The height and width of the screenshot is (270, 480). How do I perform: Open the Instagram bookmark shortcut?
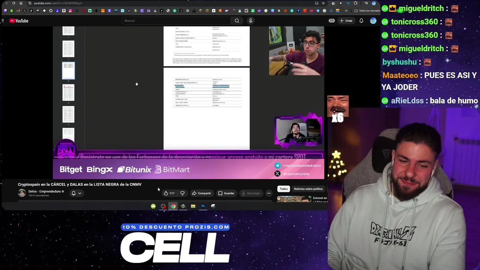coord(70,10)
